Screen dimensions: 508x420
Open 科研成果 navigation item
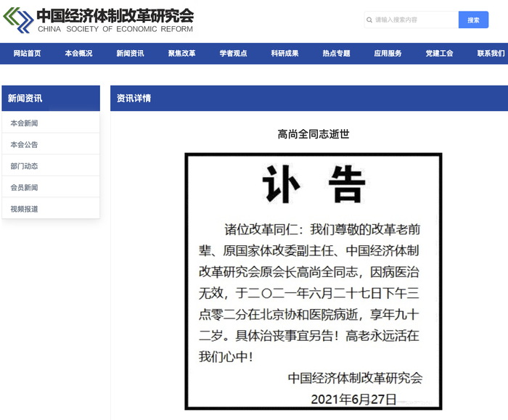284,54
